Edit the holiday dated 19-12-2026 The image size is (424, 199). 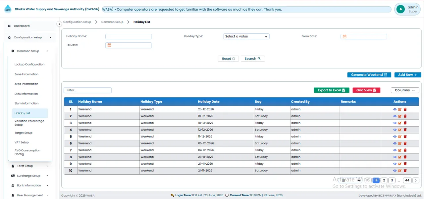point(400,116)
